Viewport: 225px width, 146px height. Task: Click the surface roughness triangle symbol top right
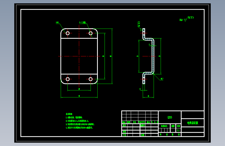(x=185, y=20)
